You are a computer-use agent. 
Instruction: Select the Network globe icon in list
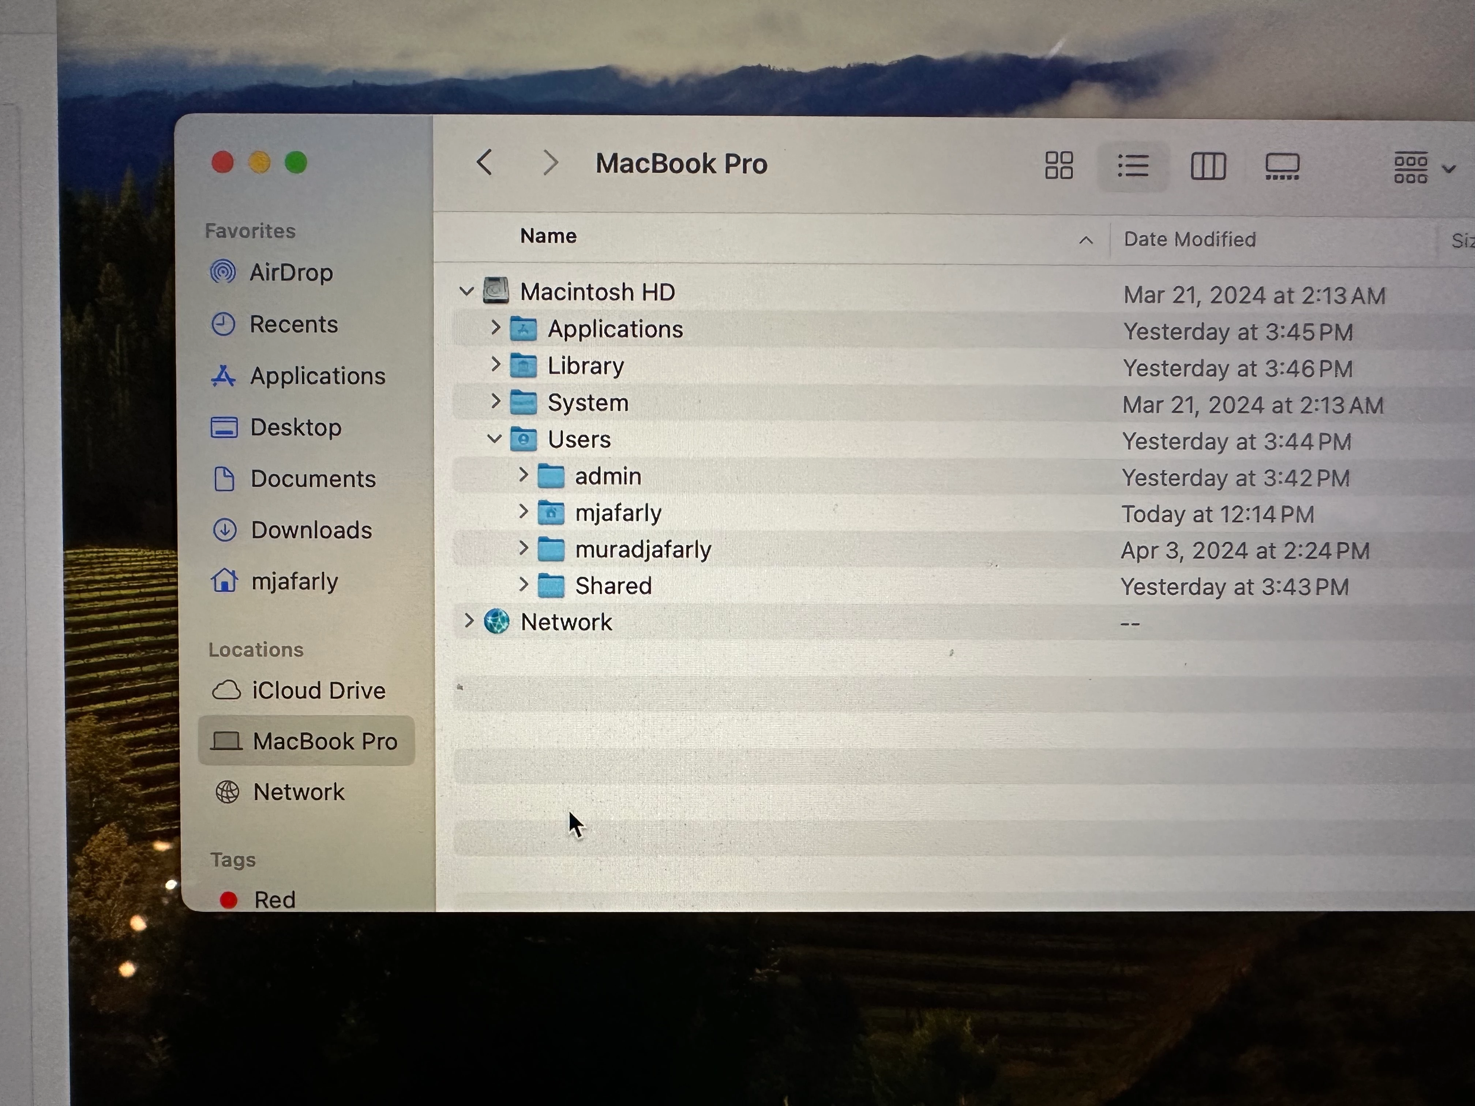[497, 621]
